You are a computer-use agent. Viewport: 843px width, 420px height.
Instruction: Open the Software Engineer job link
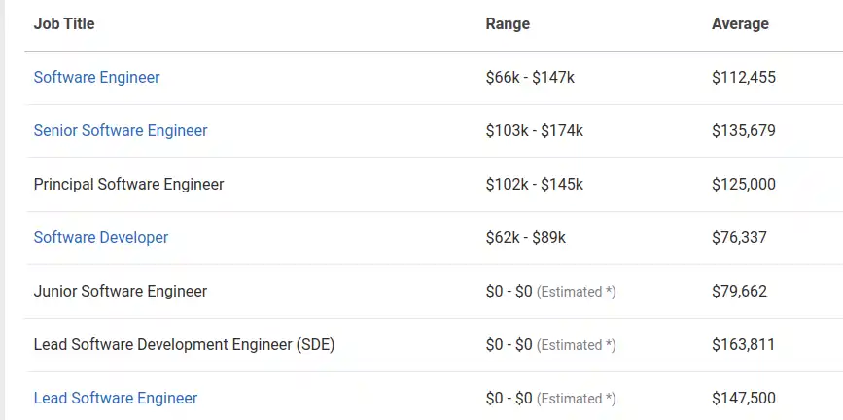click(x=97, y=78)
